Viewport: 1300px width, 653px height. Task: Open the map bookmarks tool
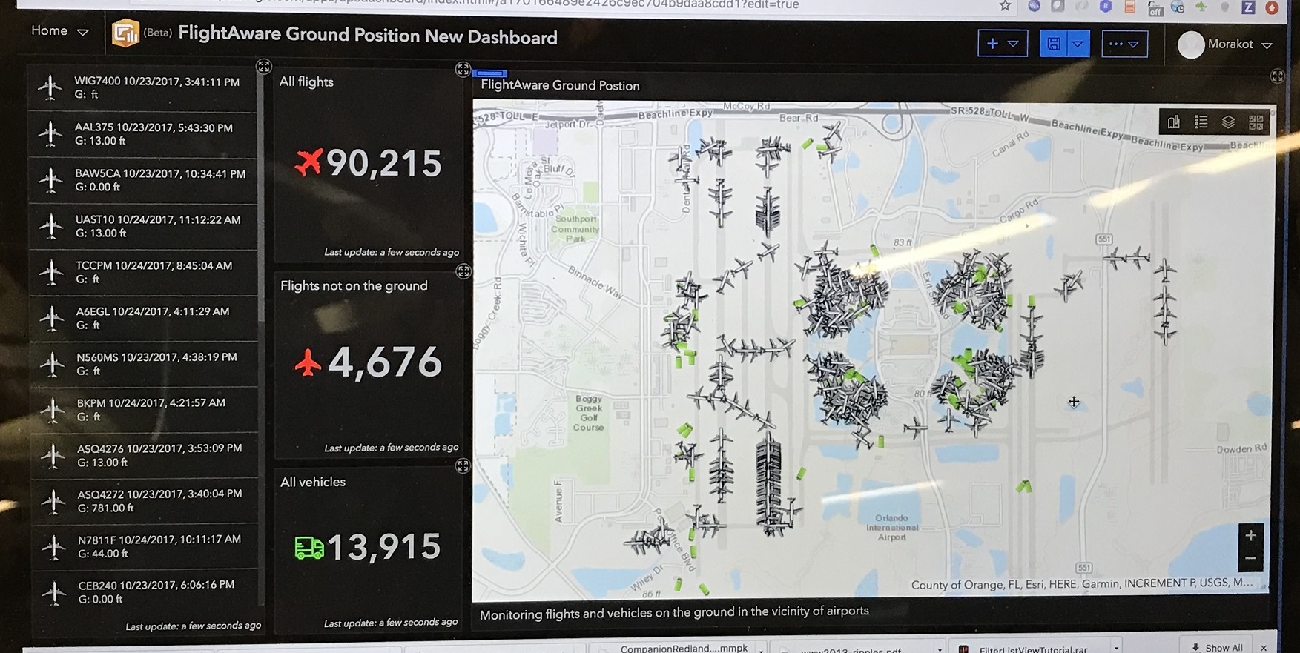point(1173,122)
